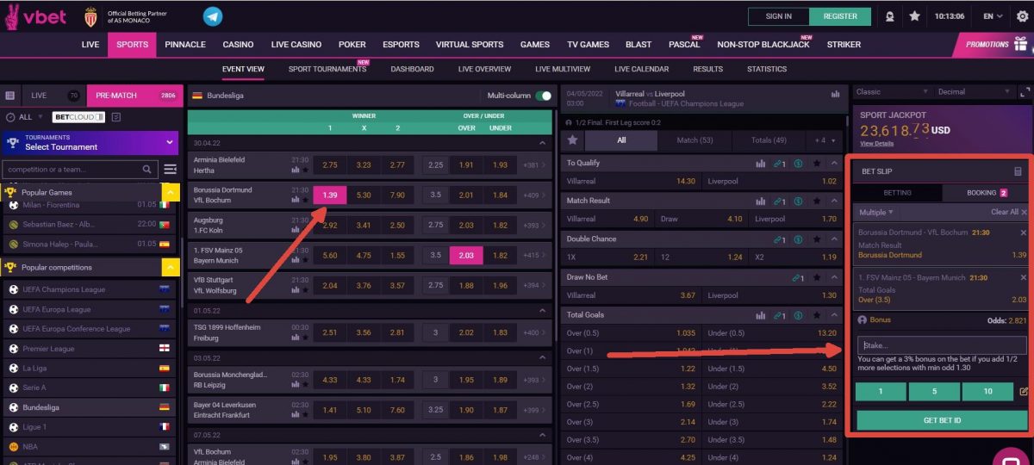Click the clock time filter icon

(10, 117)
